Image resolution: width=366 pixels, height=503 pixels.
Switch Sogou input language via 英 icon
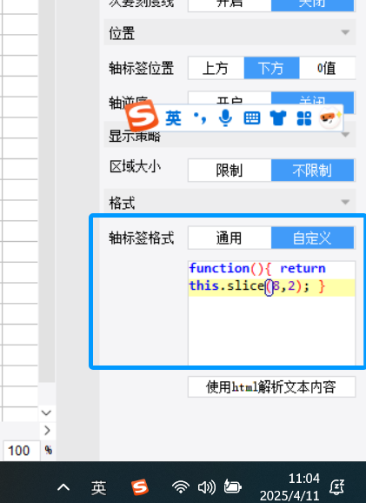click(173, 118)
